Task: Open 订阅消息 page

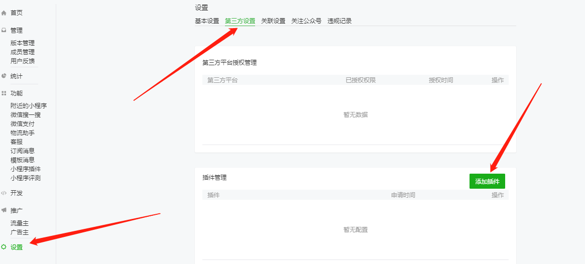Action: point(23,151)
